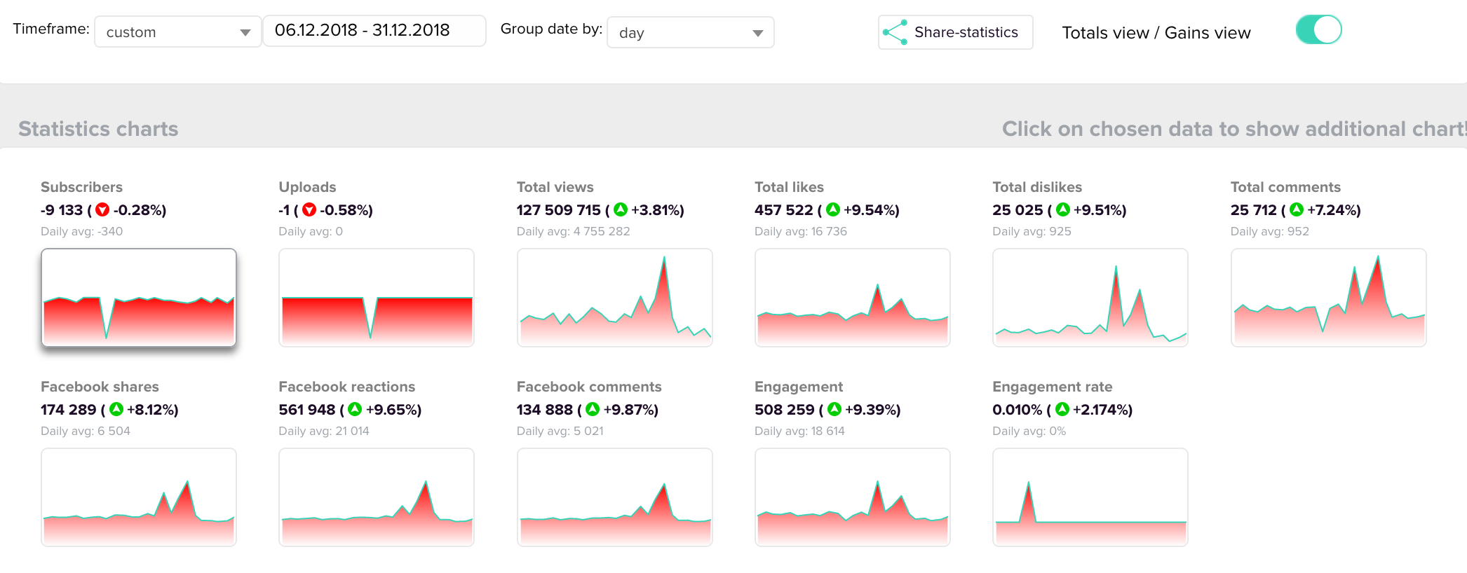Edit the date range field 06.12.2018 - 31.12.2018

374,32
